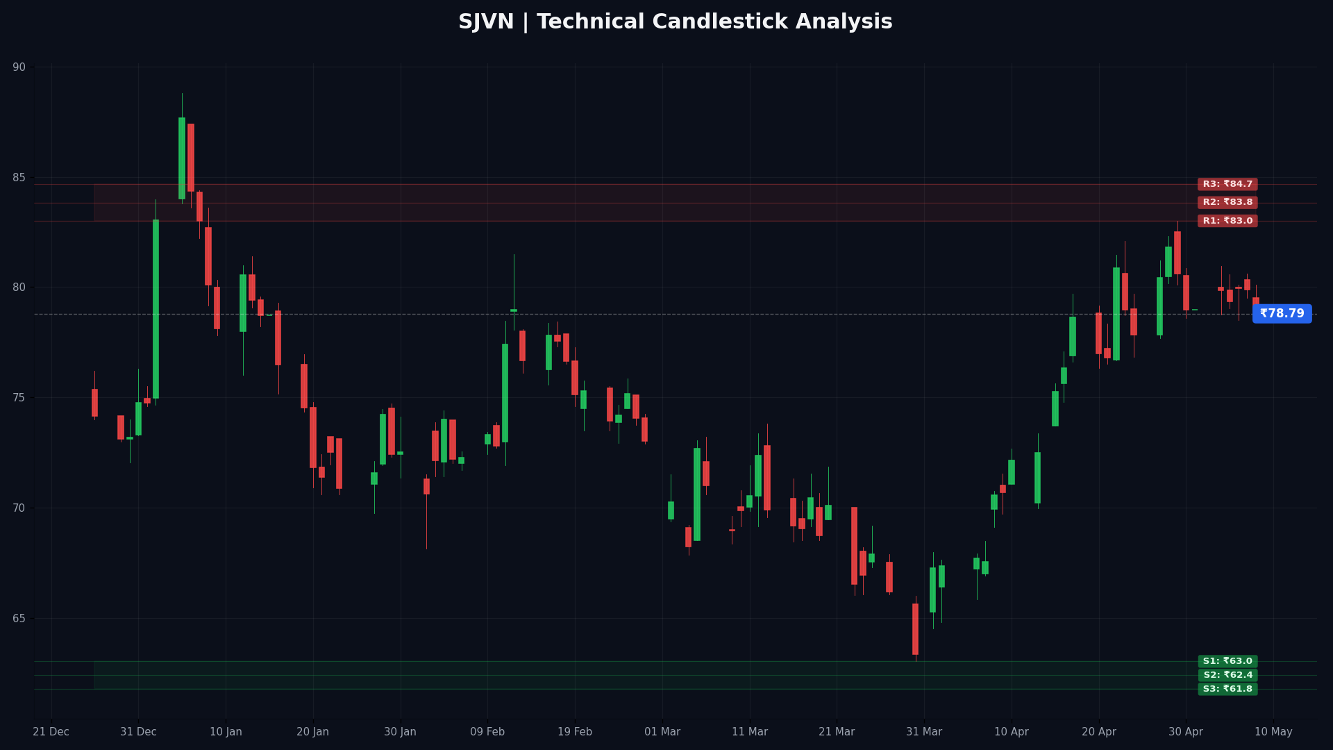Click the S1: ₹63.0 support label
The image size is (1333, 750).
click(1227, 661)
